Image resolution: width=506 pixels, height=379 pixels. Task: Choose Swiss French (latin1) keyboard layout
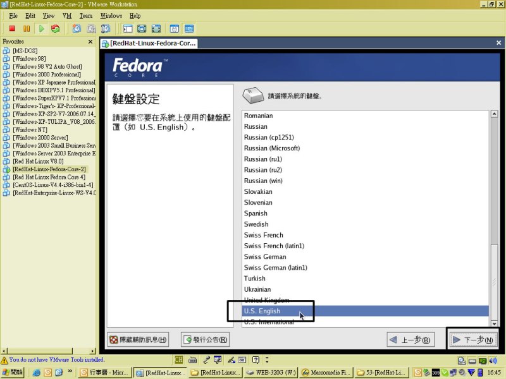click(x=366, y=246)
